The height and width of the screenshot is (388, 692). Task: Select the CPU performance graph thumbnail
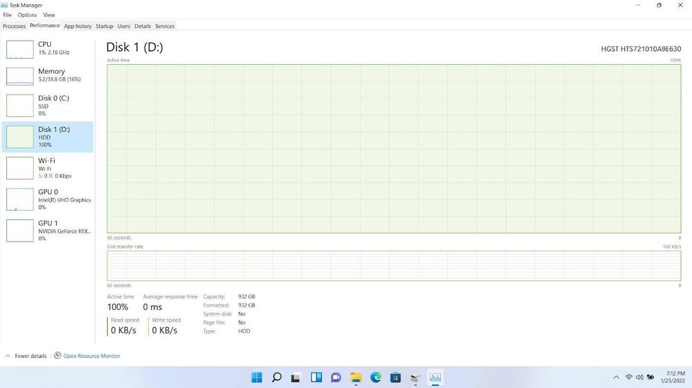coord(20,49)
